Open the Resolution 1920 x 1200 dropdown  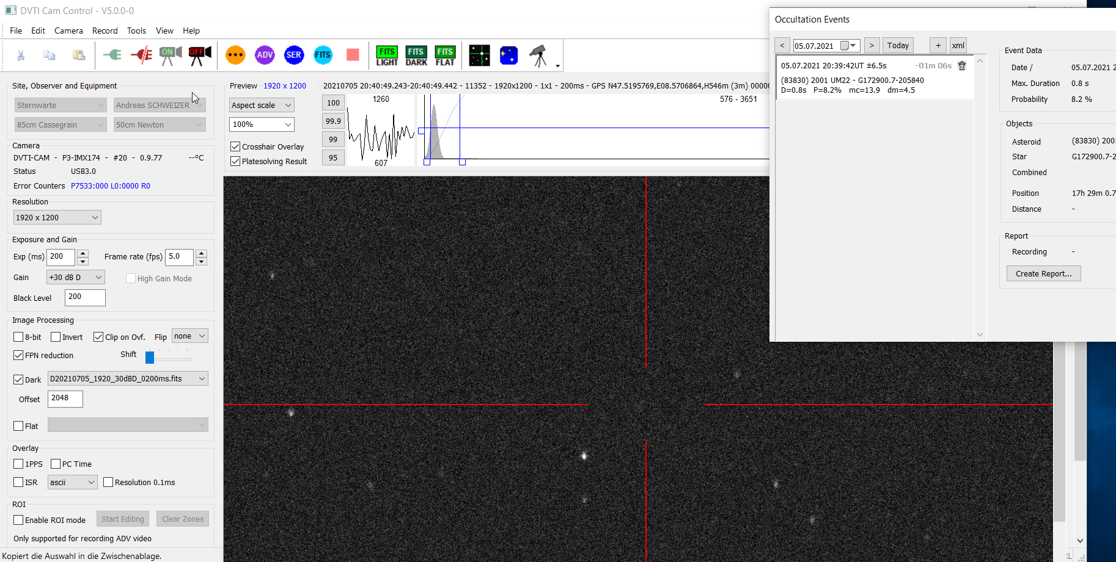(x=57, y=217)
